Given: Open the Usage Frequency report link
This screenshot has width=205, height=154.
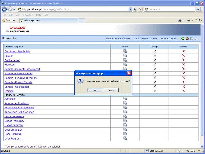Looking at the screenshot, I should (x=14, y=121).
